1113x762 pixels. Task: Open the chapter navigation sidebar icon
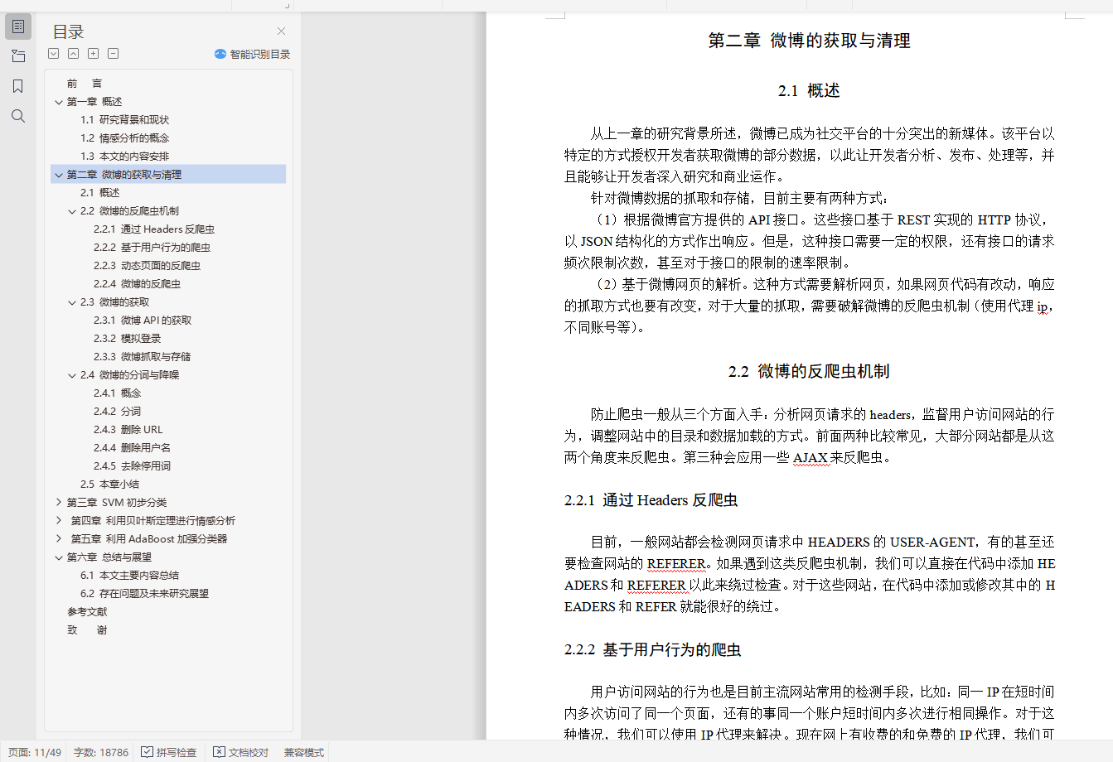click(18, 56)
